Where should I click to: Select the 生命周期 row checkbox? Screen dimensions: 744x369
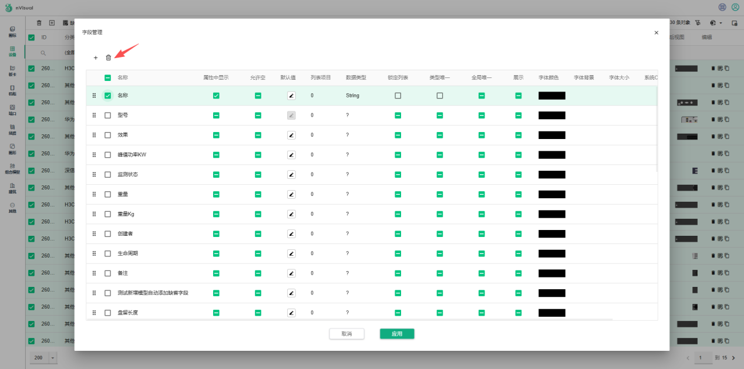tap(107, 253)
